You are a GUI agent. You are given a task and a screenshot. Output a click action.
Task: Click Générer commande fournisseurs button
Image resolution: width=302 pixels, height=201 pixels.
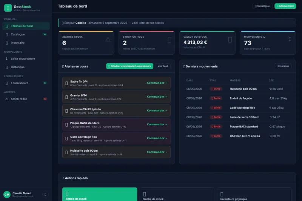(129, 66)
